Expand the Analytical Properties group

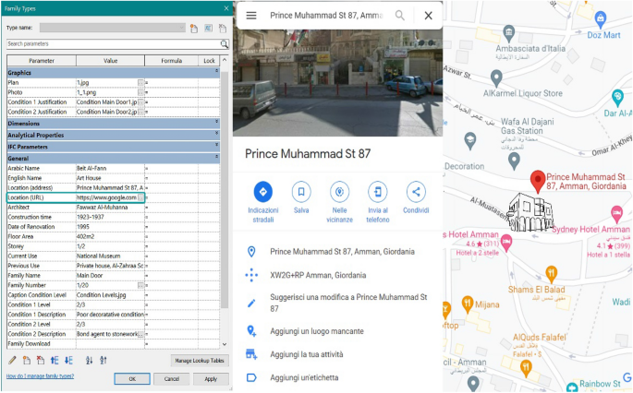(x=216, y=135)
